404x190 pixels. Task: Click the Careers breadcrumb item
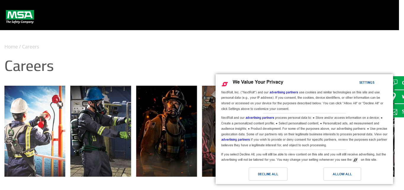(x=30, y=47)
